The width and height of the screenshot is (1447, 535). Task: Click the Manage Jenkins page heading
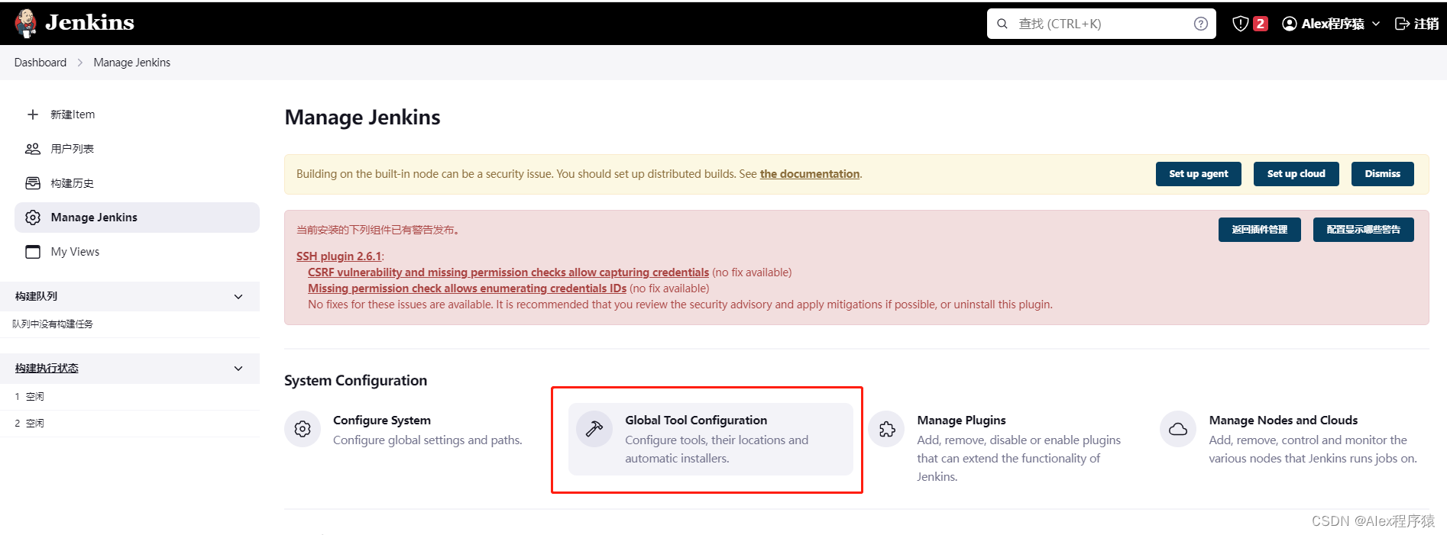362,118
